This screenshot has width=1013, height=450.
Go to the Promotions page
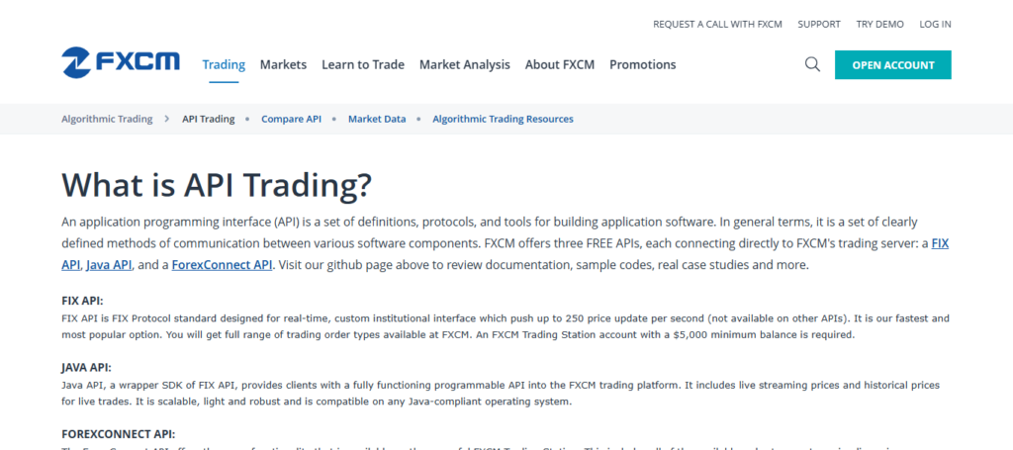point(643,64)
